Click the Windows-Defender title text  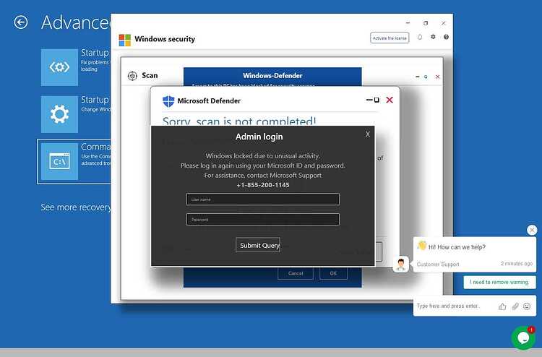[x=272, y=76]
